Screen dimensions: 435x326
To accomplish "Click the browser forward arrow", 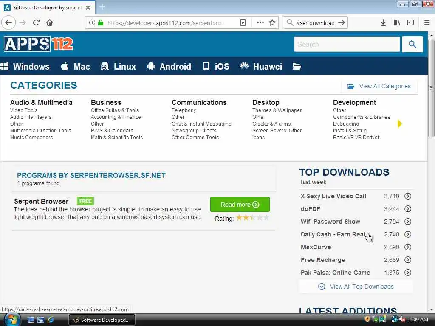I will point(23,23).
